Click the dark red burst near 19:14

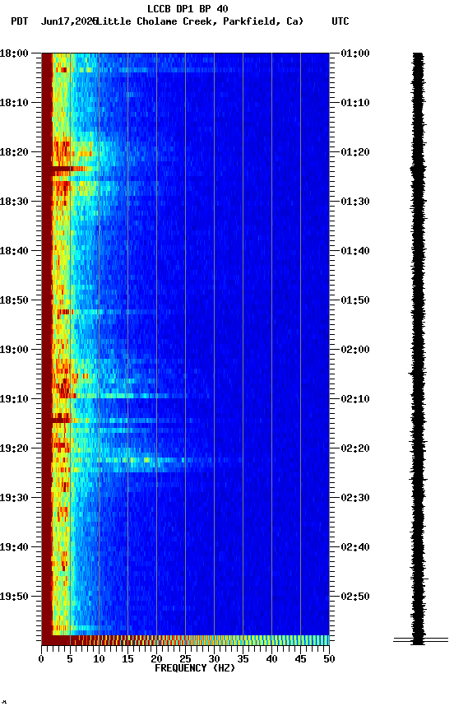[x=61, y=421]
